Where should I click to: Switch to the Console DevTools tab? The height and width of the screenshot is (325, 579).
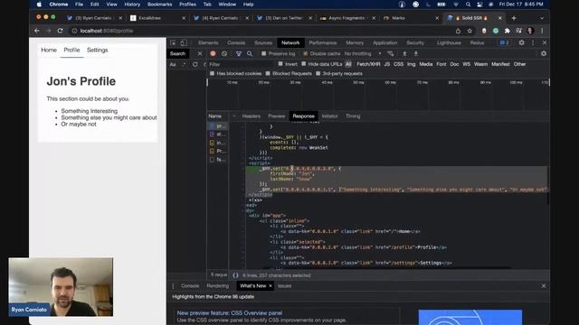(x=236, y=42)
